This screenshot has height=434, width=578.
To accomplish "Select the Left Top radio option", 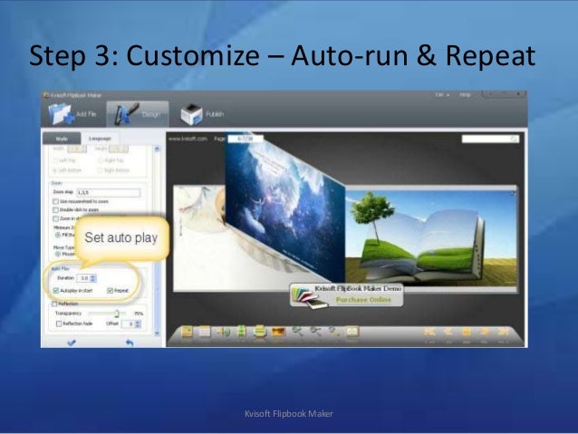I will coord(55,160).
